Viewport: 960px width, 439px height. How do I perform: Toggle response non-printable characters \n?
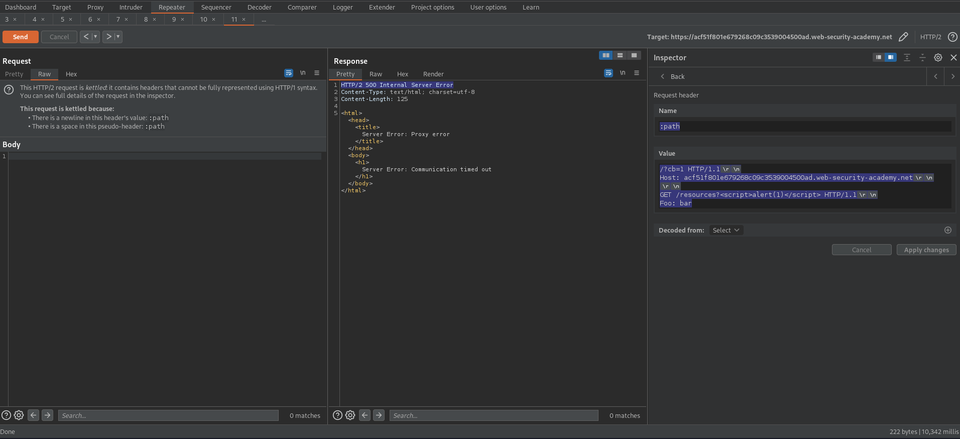point(623,73)
